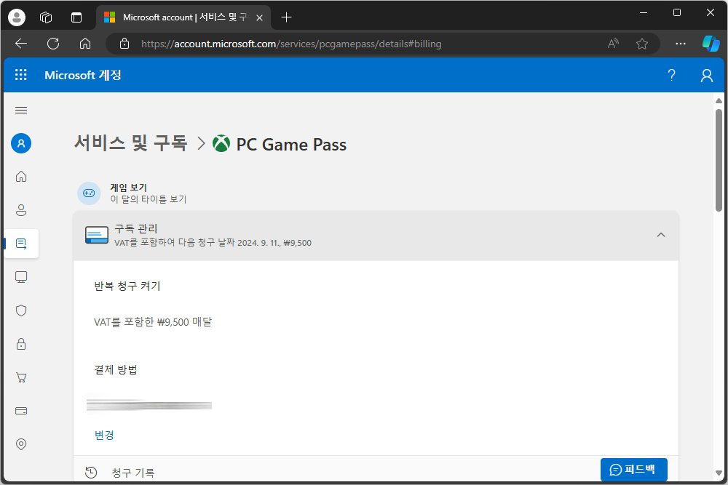Click the 반복 청구 켜기 option
The image size is (728, 485).
click(x=127, y=286)
